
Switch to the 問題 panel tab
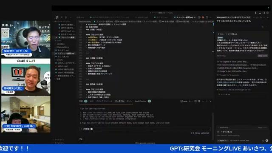(x=81, y=101)
